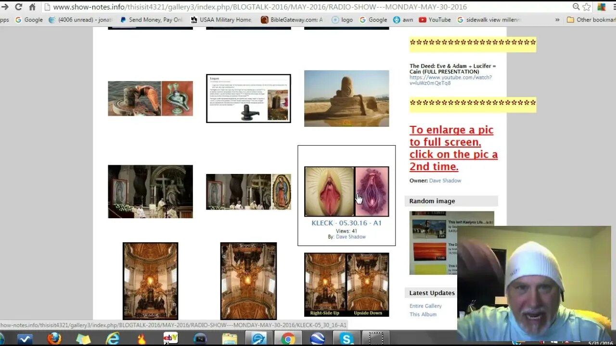Viewport: 616px width, 346px height.
Task: Reload the page with the refresh icon
Action: tap(18, 7)
